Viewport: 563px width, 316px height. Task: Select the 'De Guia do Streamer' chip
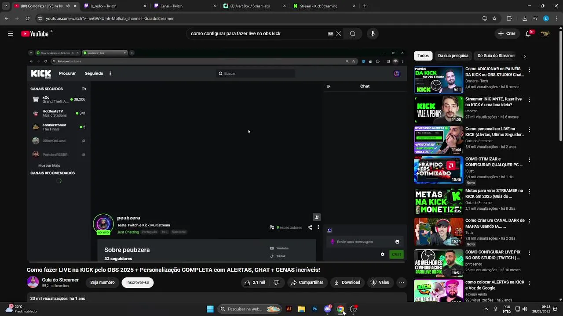[496, 56]
